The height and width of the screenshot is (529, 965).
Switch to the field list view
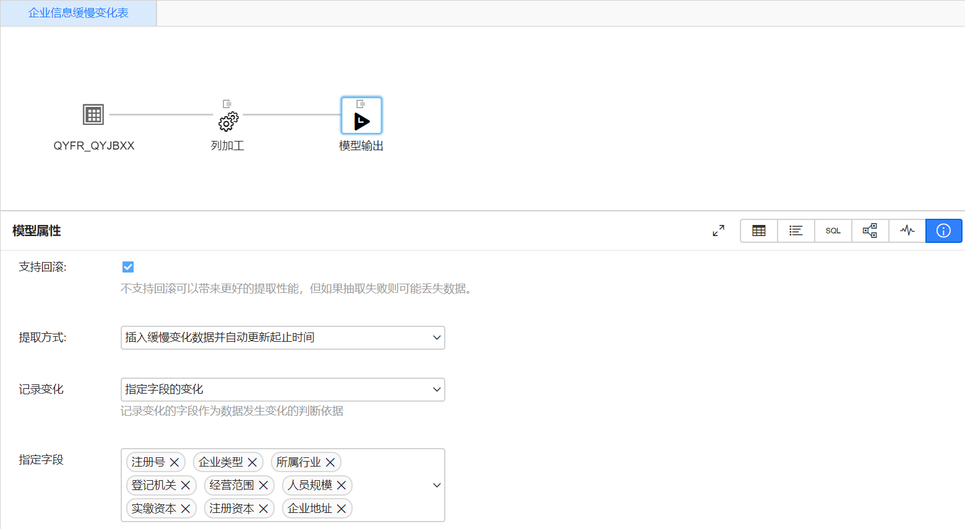pos(796,231)
